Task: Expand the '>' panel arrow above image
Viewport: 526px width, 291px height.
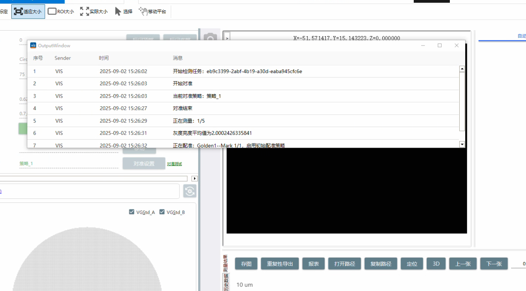Action: (x=227, y=38)
